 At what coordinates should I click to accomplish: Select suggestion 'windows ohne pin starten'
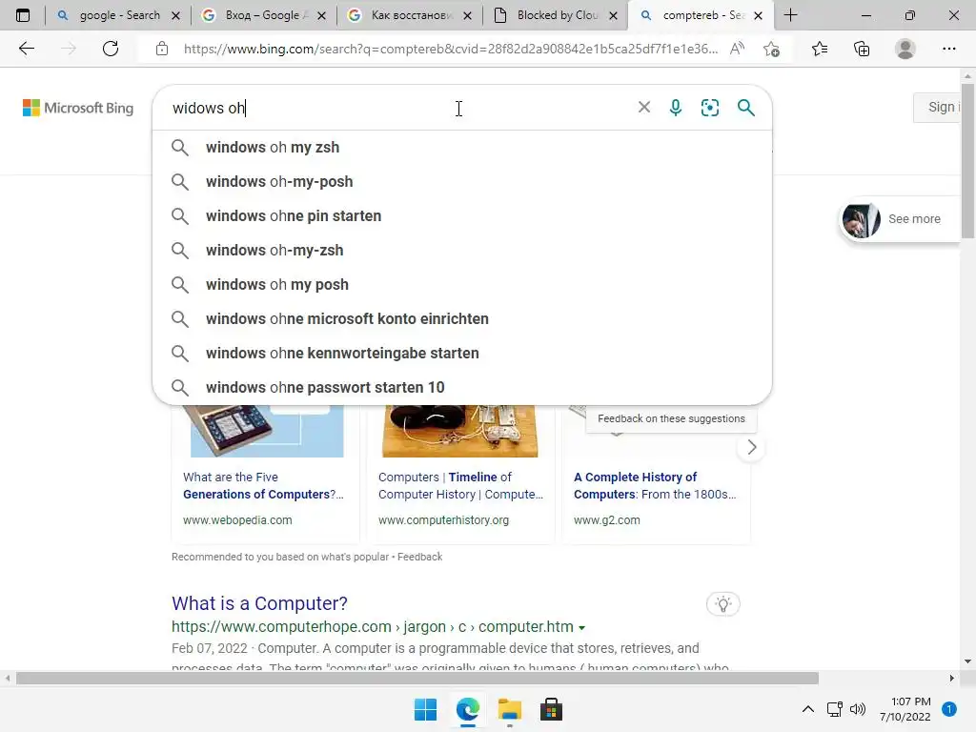(462, 216)
